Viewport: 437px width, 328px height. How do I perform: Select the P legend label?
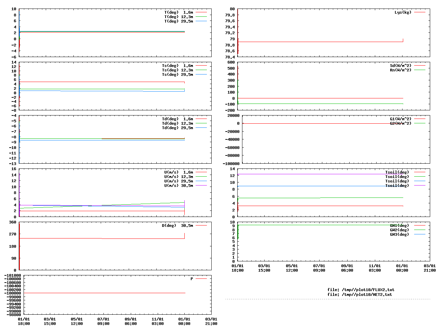click(x=192, y=279)
